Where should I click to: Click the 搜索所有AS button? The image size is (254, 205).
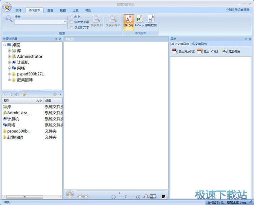pos(113,21)
